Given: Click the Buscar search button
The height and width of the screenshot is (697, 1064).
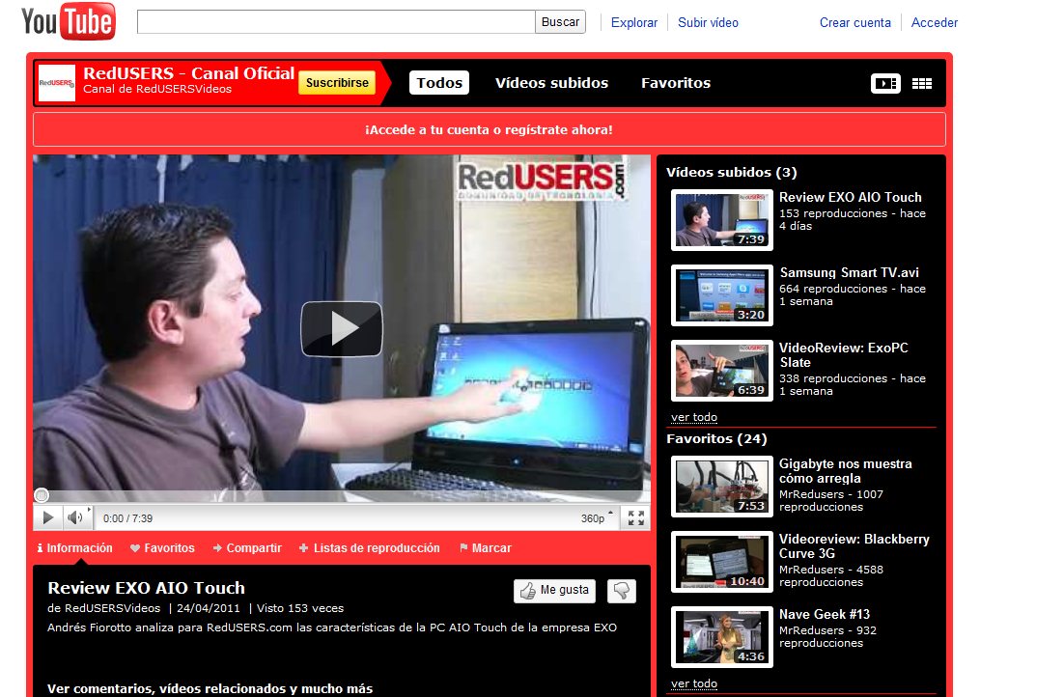Looking at the screenshot, I should (560, 21).
